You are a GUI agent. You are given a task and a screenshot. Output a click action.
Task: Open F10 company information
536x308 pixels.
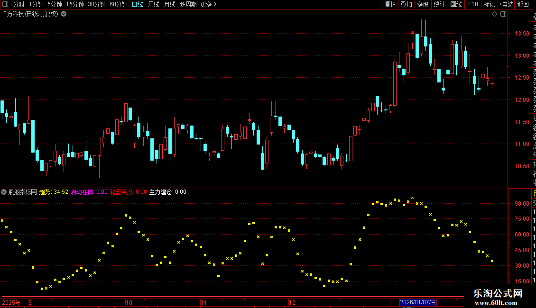coord(473,4)
